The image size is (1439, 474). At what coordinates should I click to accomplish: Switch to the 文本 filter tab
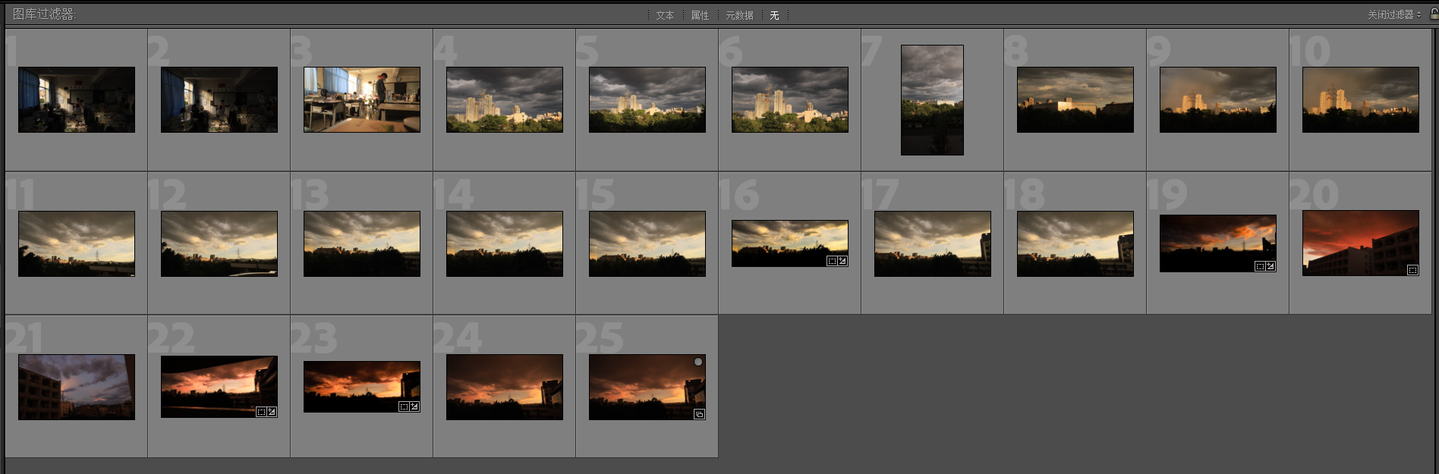(665, 15)
